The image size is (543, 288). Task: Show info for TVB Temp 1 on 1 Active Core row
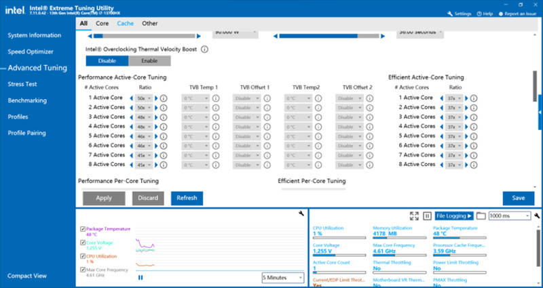pyautogui.click(x=215, y=98)
